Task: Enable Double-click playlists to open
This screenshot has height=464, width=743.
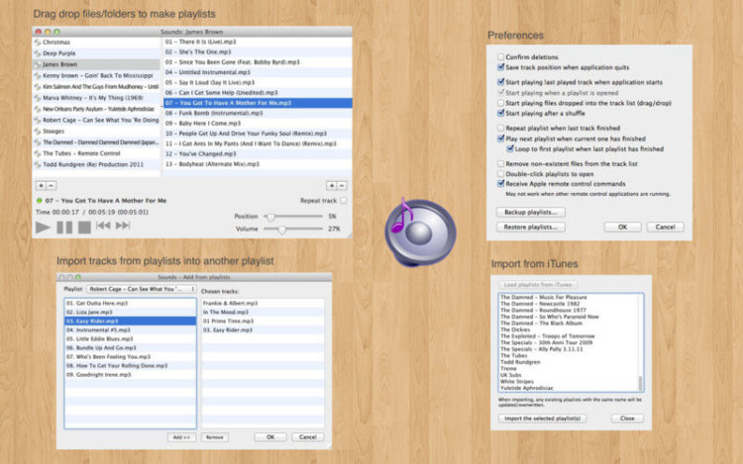Action: click(x=501, y=173)
